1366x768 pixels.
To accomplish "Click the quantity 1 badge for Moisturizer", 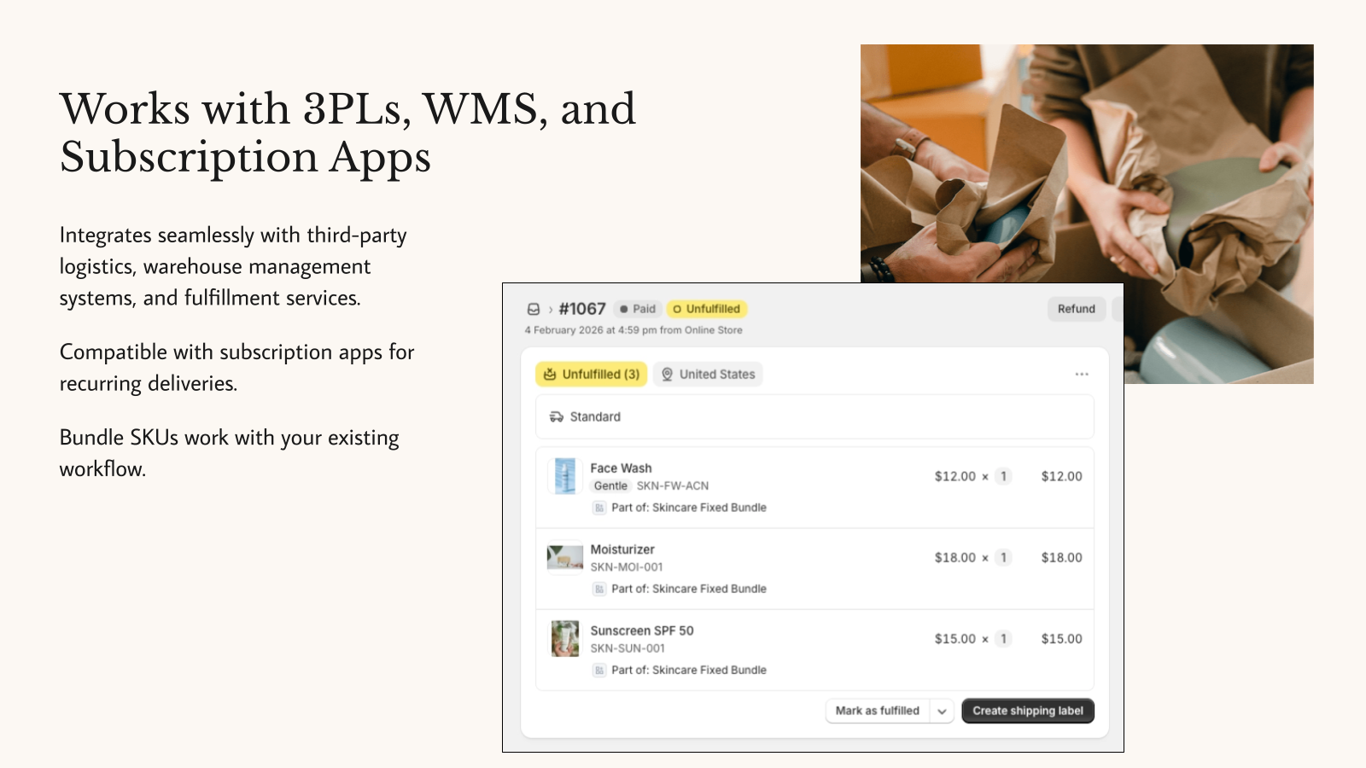I will [1003, 557].
